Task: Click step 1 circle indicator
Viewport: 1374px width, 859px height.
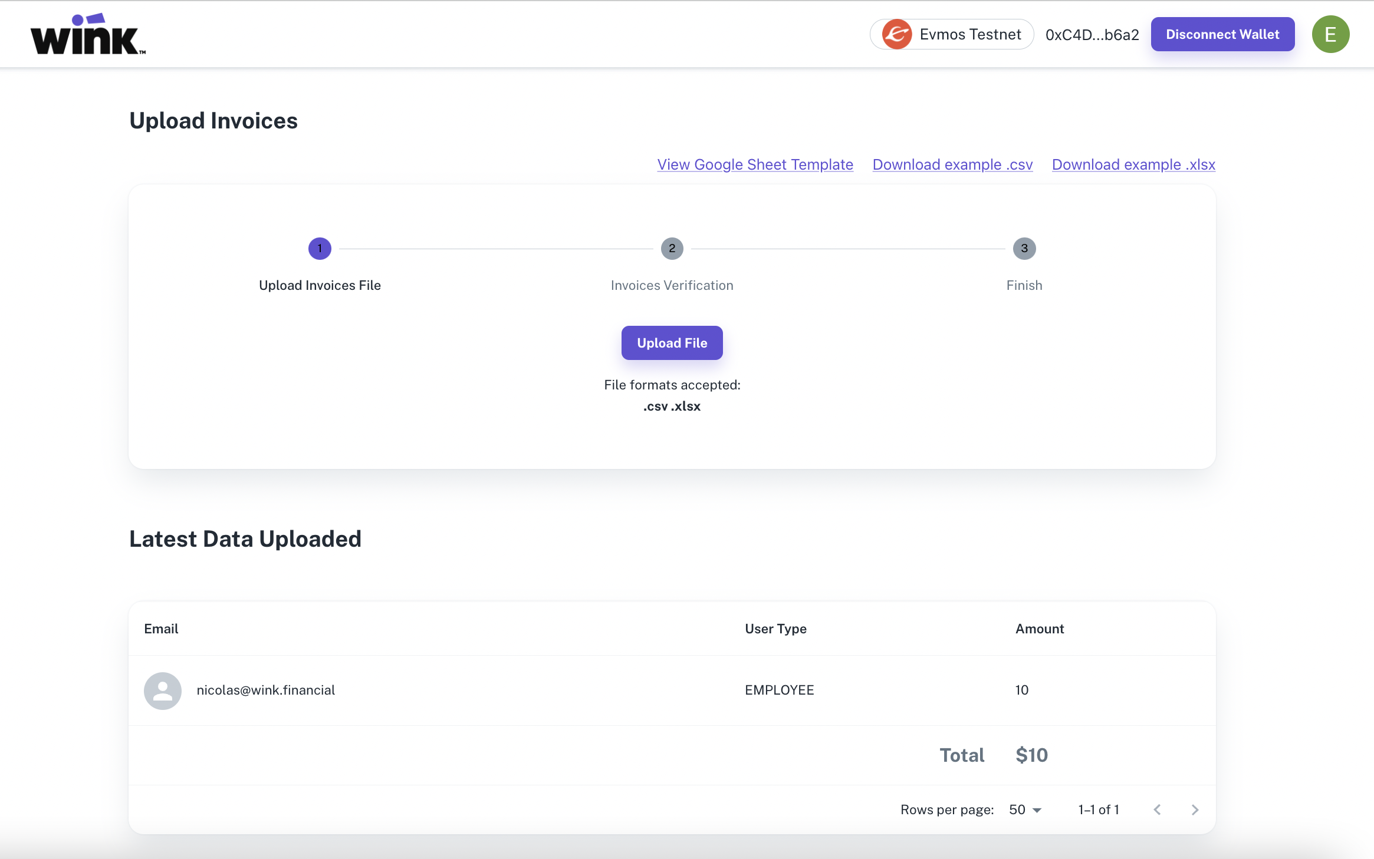Action: pos(320,249)
